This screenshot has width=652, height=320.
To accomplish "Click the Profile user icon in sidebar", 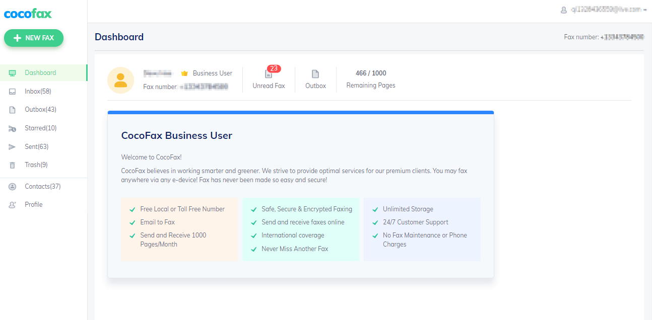I will tap(13, 205).
